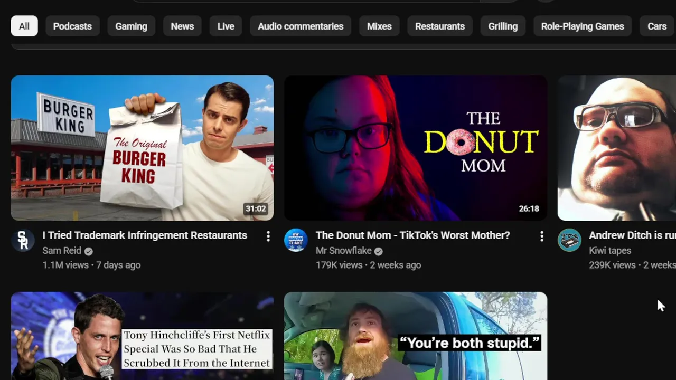676x380 pixels.
Task: Click '1.1M views • 7 days ago' text
Action: pyautogui.click(x=91, y=265)
